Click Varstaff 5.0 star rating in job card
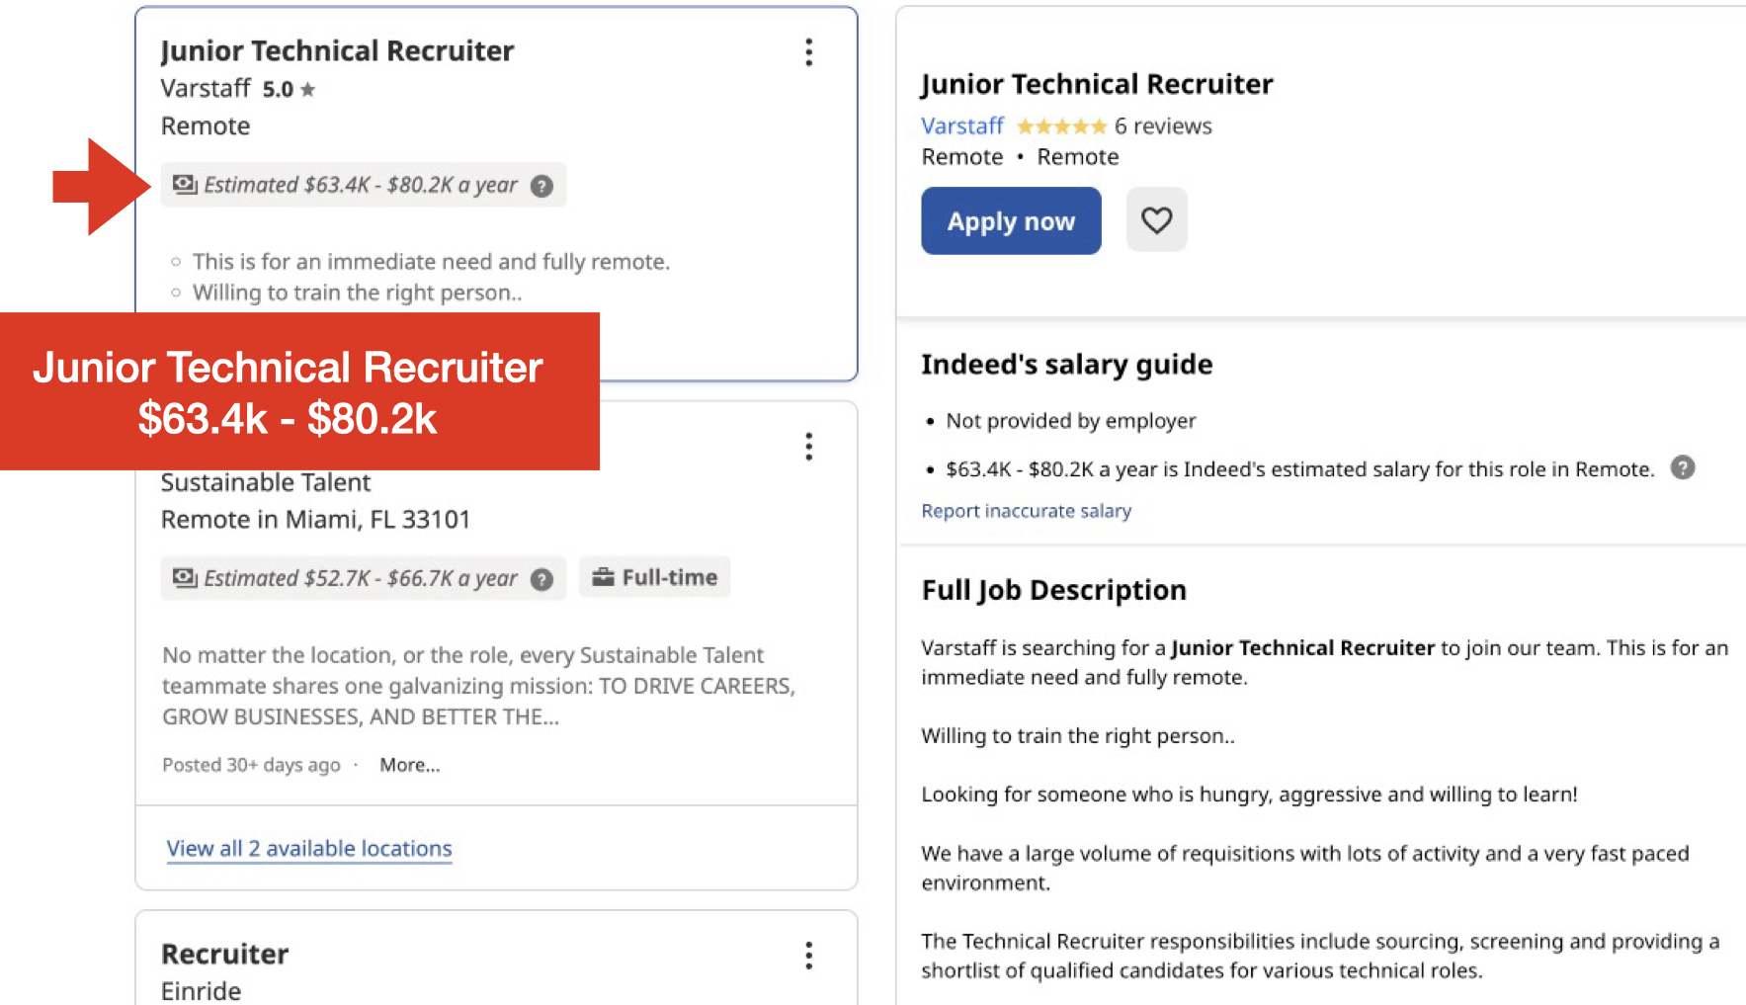1746x1005 pixels. pos(289,89)
